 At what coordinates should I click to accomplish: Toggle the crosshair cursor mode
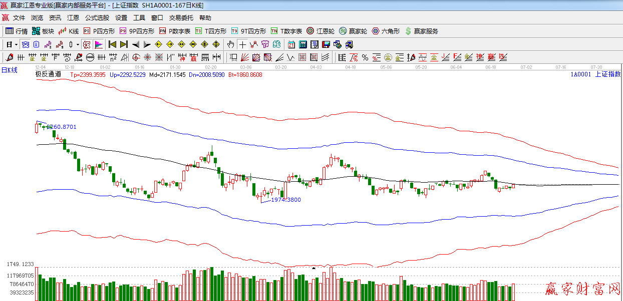242,44
